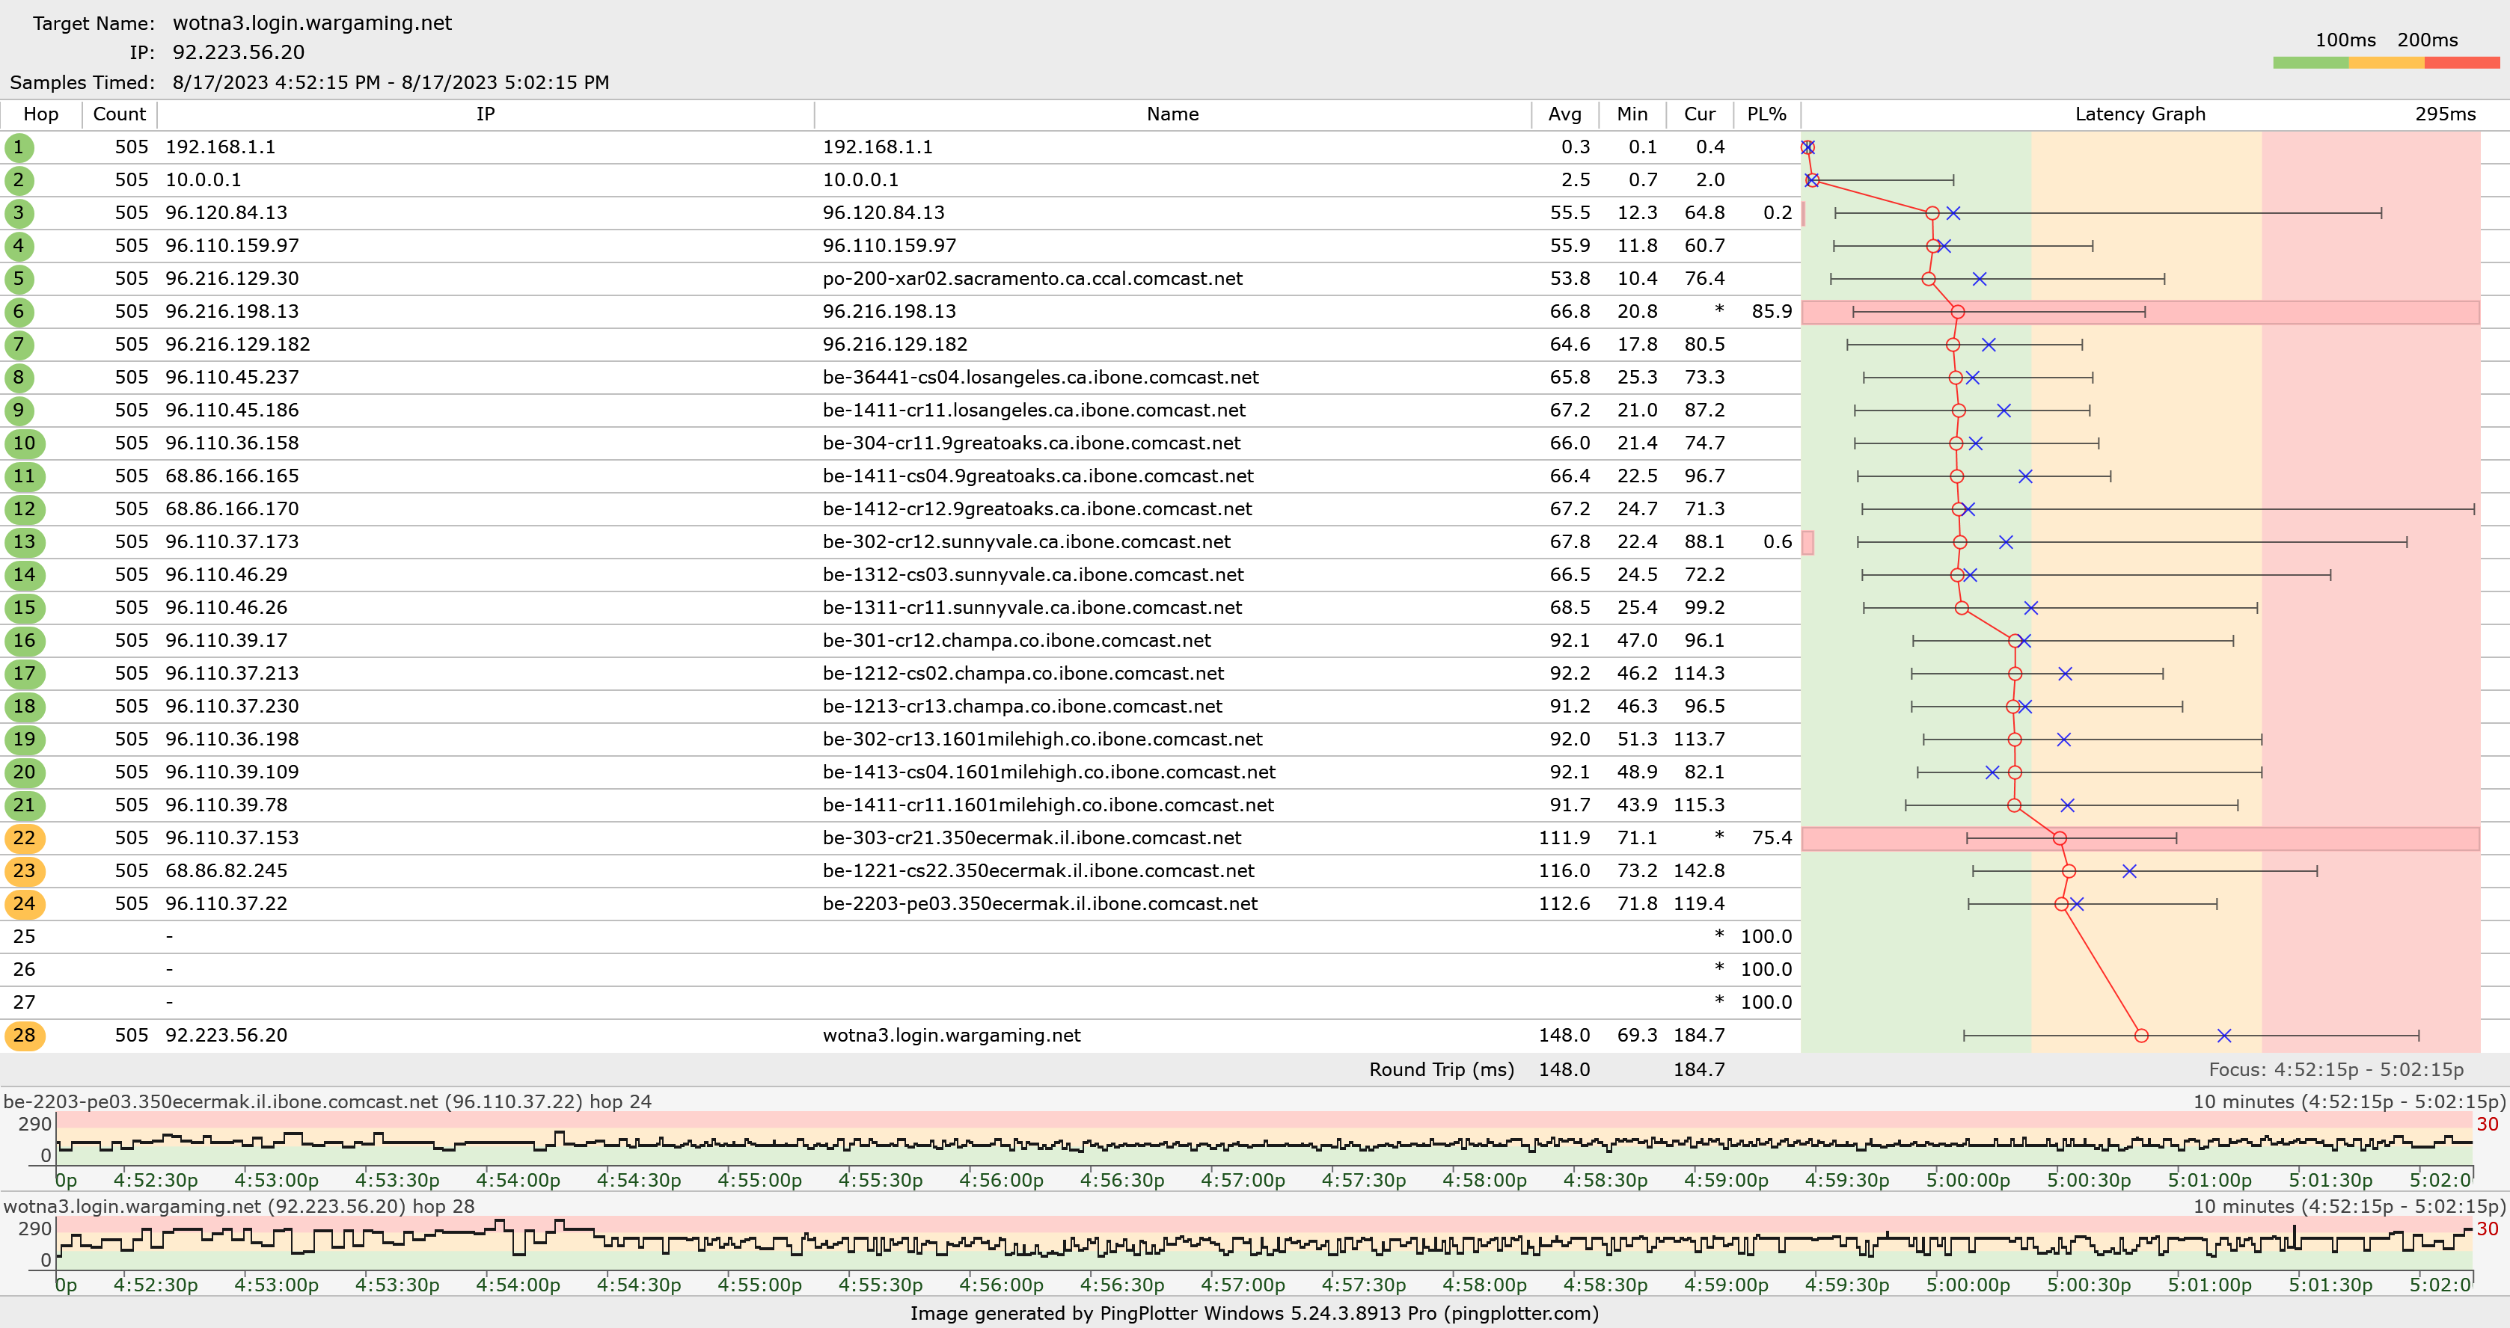This screenshot has width=2510, height=1328.
Task: Select be-301-cr12.champa.co.ibone.comcast.net name
Action: tap(1016, 641)
